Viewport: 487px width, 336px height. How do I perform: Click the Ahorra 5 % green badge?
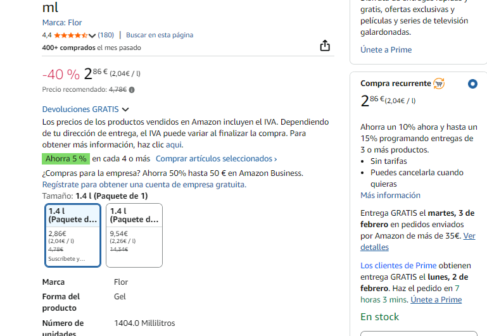click(66, 159)
